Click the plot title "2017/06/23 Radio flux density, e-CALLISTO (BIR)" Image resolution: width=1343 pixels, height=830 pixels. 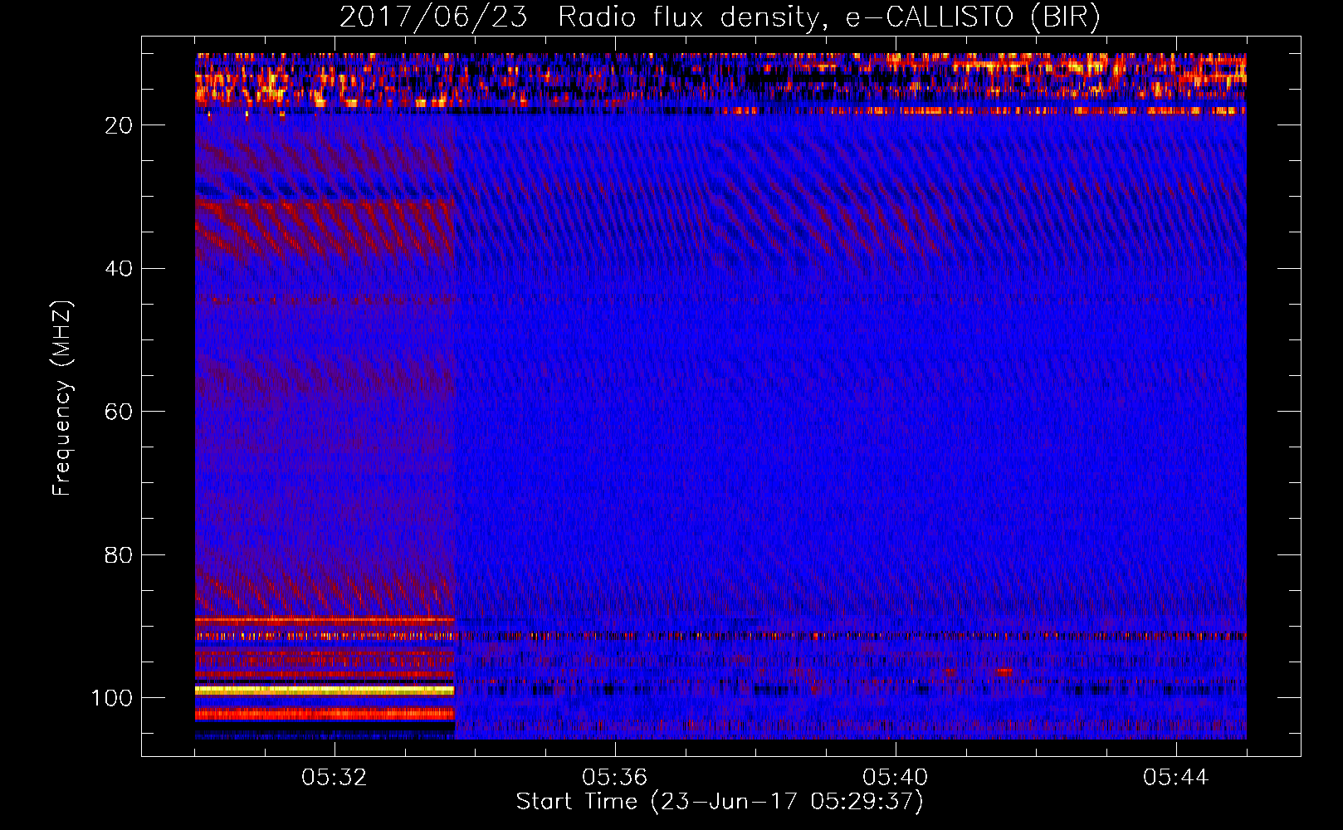click(x=720, y=17)
